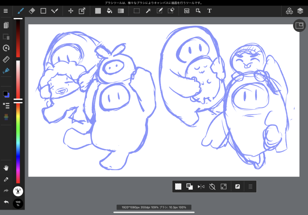Toggle canvas horizontal flip
Image resolution: width=308 pixels, height=215 pixels.
[201, 186]
